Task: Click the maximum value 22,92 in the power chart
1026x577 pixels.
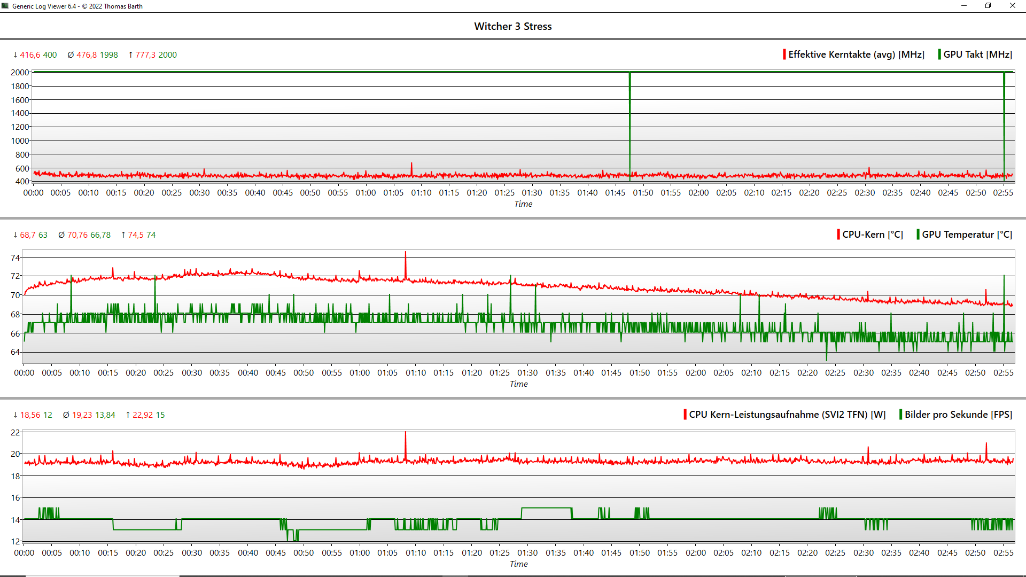Action: click(x=143, y=415)
